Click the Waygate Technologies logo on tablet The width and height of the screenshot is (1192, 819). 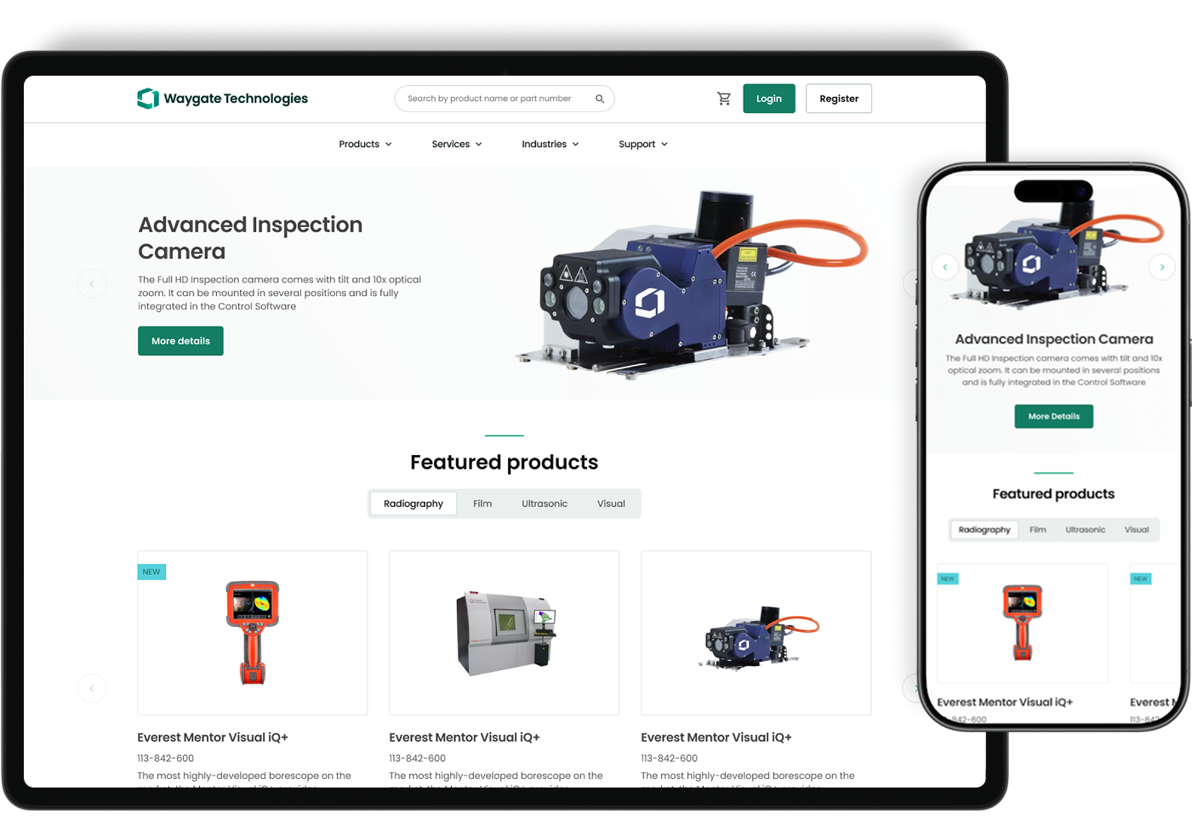click(222, 99)
